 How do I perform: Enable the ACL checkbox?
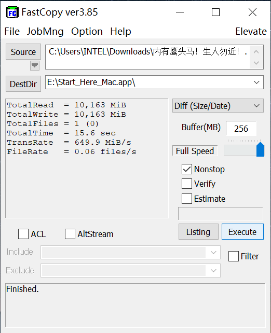[x=23, y=234]
